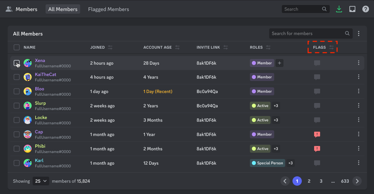374x194 pixels.
Task: Check the select-all checkbox in the header row
Action: 16,47
